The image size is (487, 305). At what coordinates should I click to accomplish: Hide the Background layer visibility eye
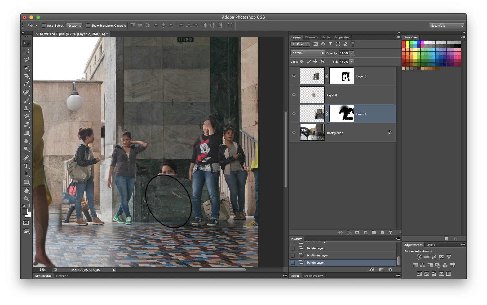[294, 133]
